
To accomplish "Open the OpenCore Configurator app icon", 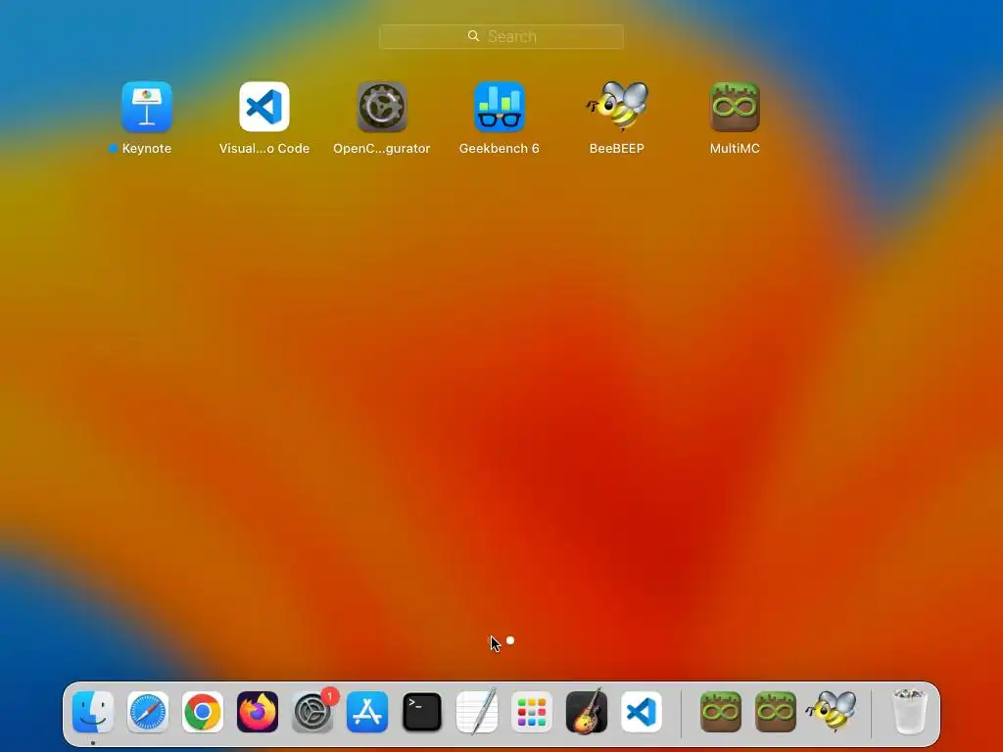I will coord(382,107).
